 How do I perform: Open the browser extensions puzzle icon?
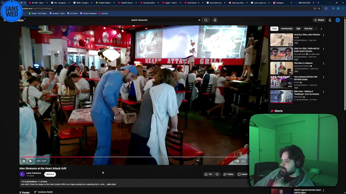tap(326, 8)
